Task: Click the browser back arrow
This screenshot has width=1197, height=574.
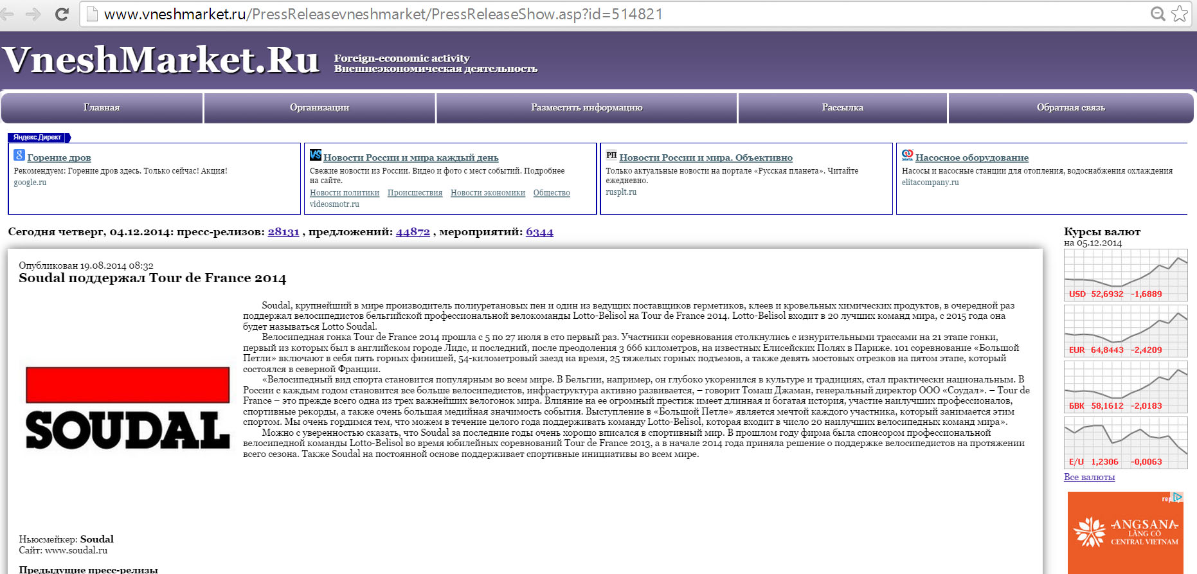Action: tap(7, 14)
